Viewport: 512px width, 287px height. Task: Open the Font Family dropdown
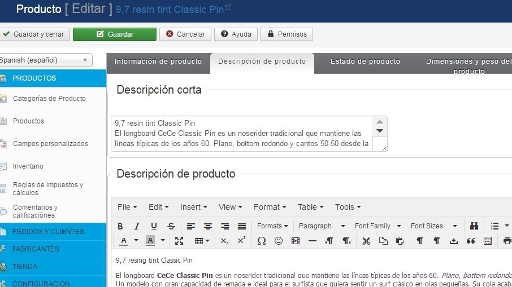tap(378, 226)
